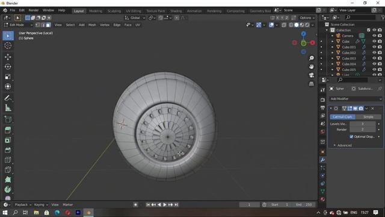Expand the Cube.002 outliner item

[333, 52]
